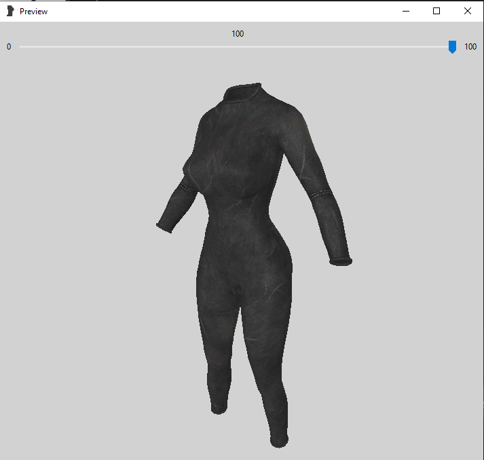This screenshot has width=484, height=460.
Task: Click the '100' current value above slider
Action: 238,34
